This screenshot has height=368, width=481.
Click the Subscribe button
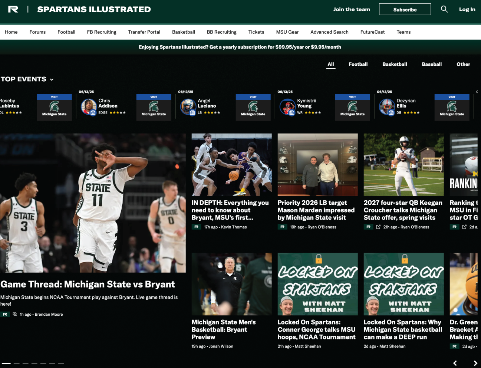tap(405, 9)
